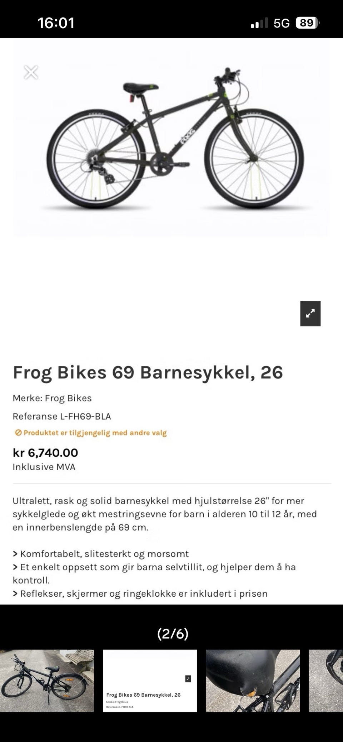
Task: Click the (2/6) image counter
Action: [173, 633]
